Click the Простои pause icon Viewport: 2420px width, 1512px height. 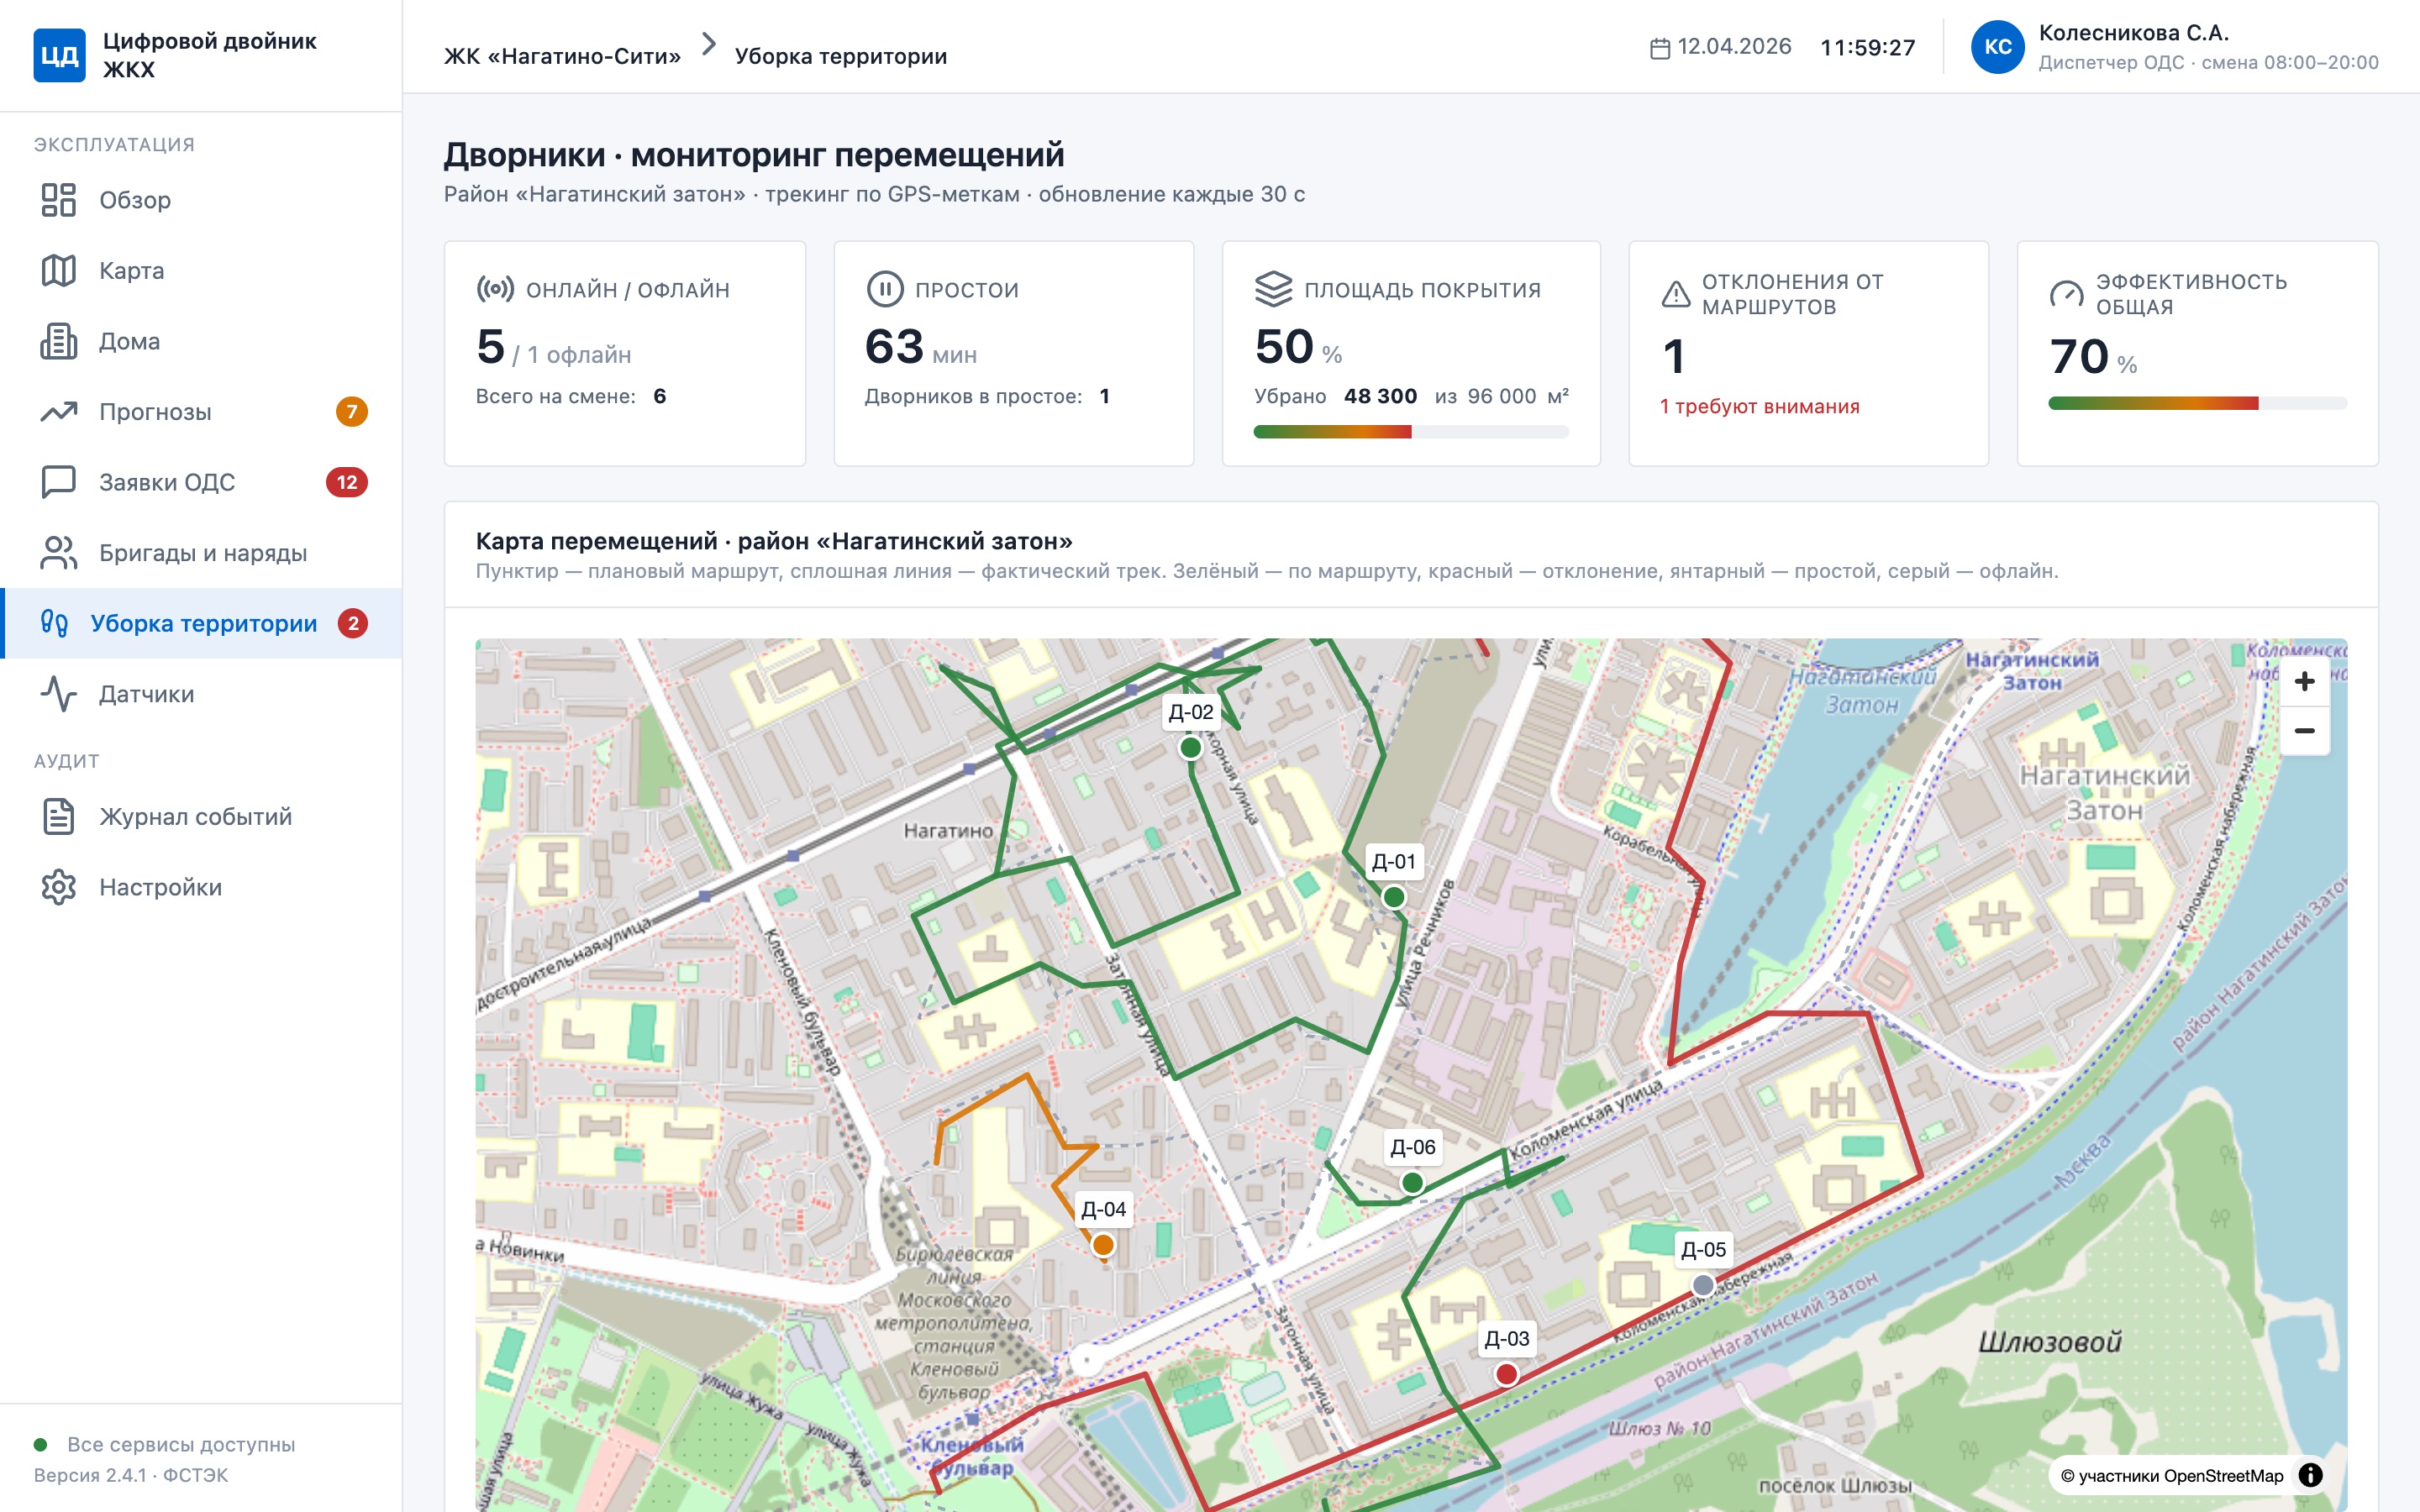pyautogui.click(x=885, y=290)
